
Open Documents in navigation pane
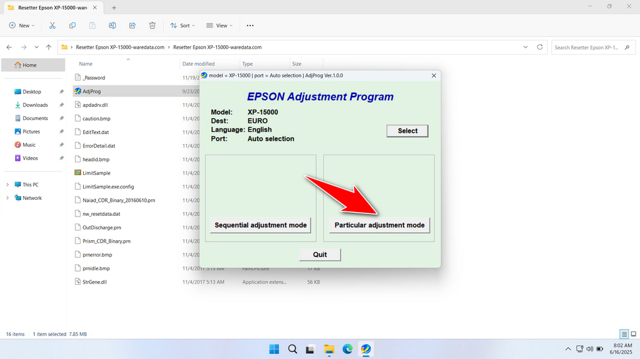[35, 118]
